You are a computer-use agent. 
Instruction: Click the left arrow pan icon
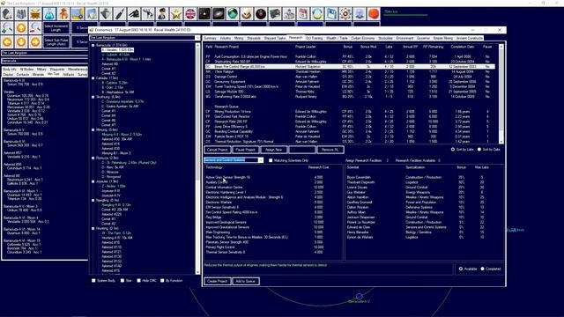[x=7, y=41]
